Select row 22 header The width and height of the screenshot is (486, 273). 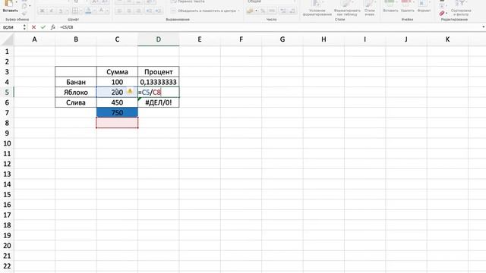(7, 266)
